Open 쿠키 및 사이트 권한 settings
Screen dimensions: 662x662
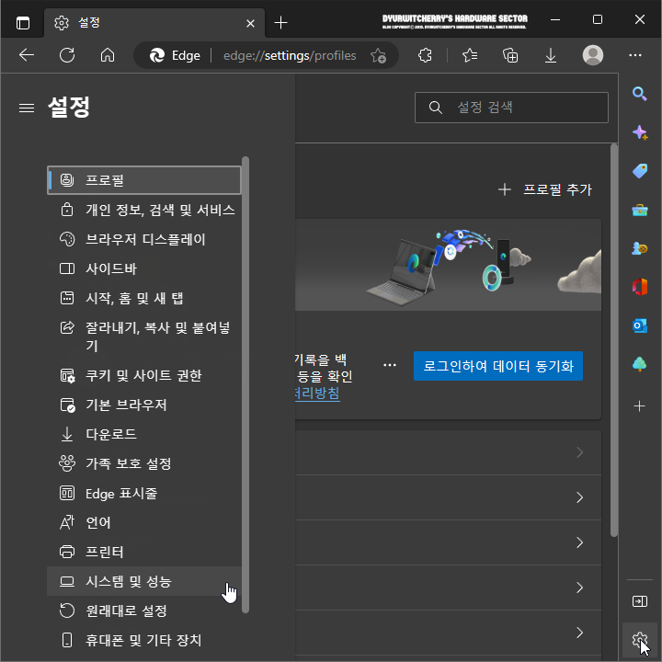click(144, 375)
